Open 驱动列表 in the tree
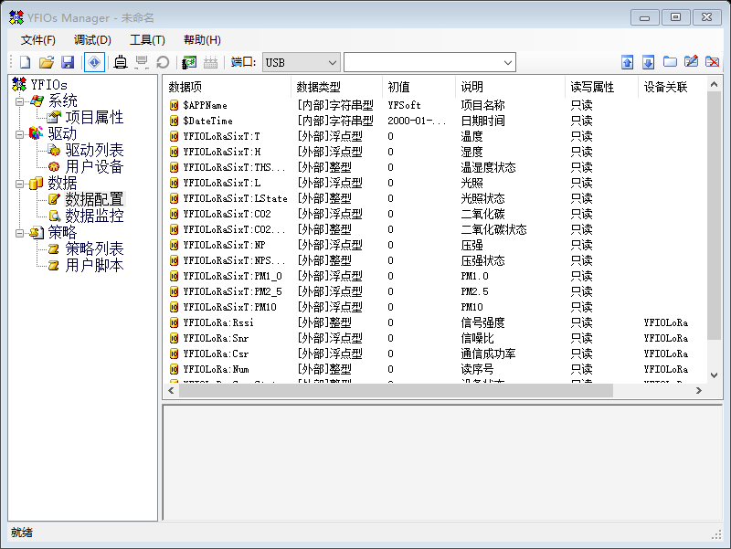731x549 pixels. point(94,150)
